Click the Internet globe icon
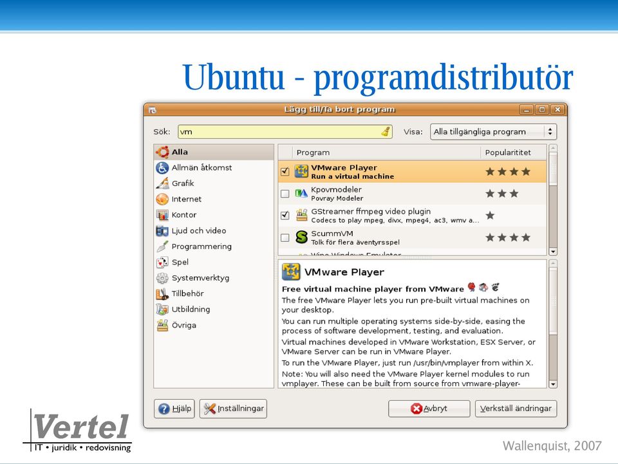This screenshot has height=464, width=618. point(162,200)
